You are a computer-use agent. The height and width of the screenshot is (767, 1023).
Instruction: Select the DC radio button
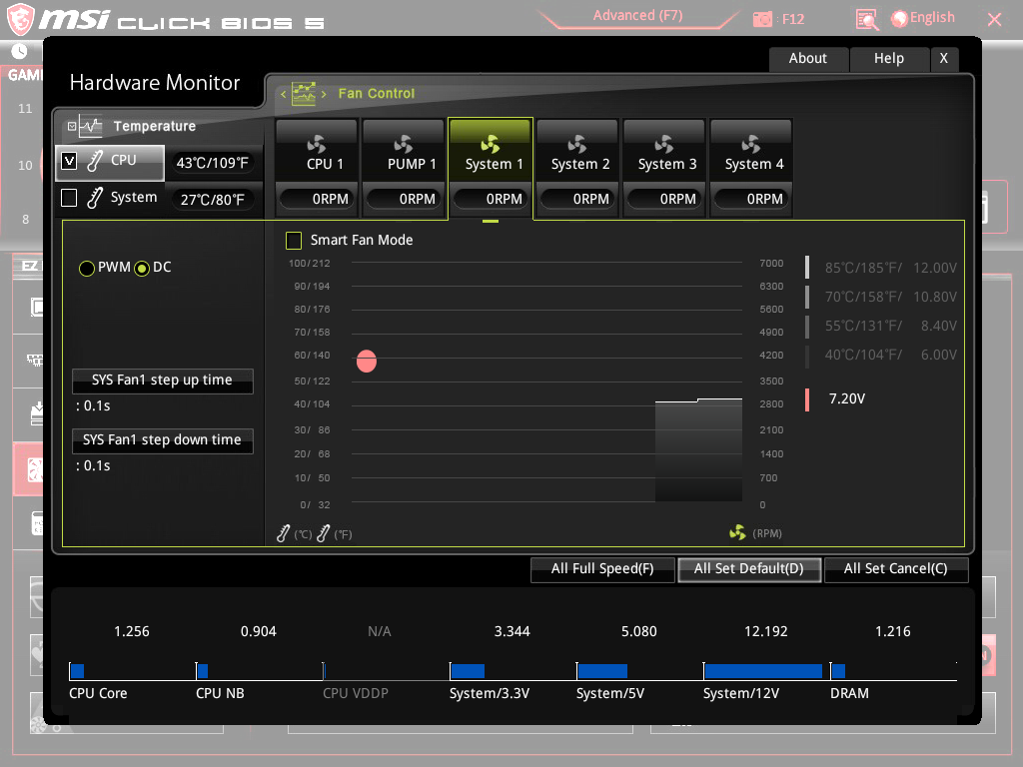[142, 268]
